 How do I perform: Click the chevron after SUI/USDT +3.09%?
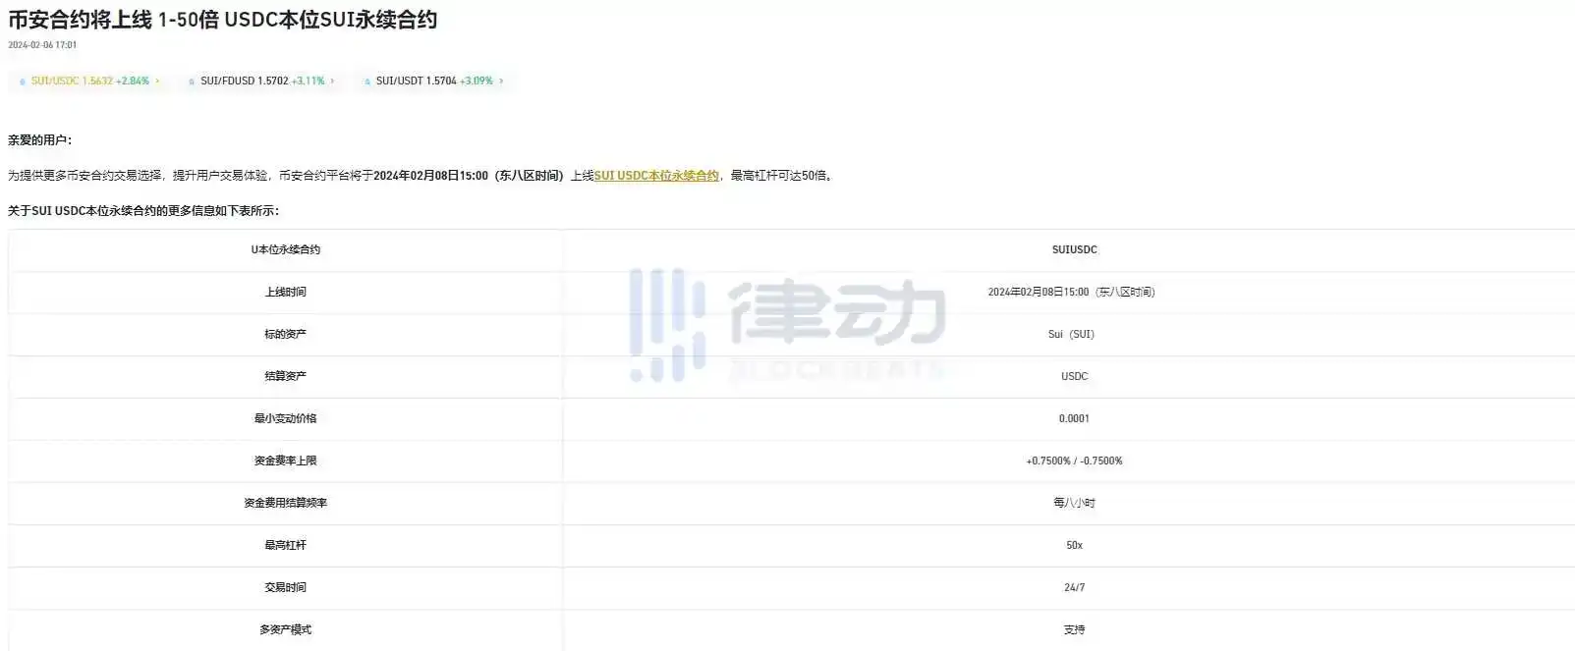[501, 81]
